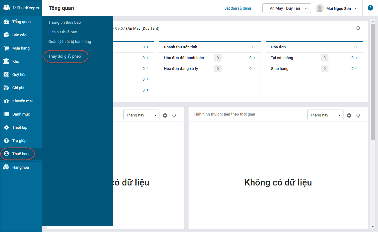The width and height of the screenshot is (378, 232).
Task: Select Thông tin thuê bao menu item
Action: (x=65, y=23)
